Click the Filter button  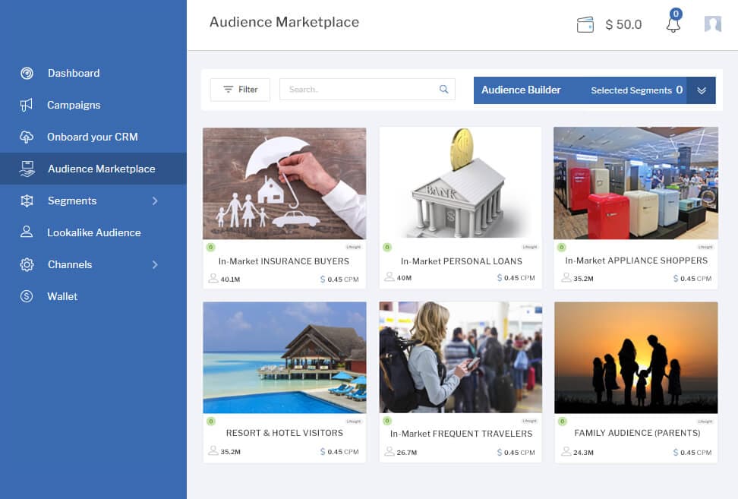pyautogui.click(x=240, y=90)
